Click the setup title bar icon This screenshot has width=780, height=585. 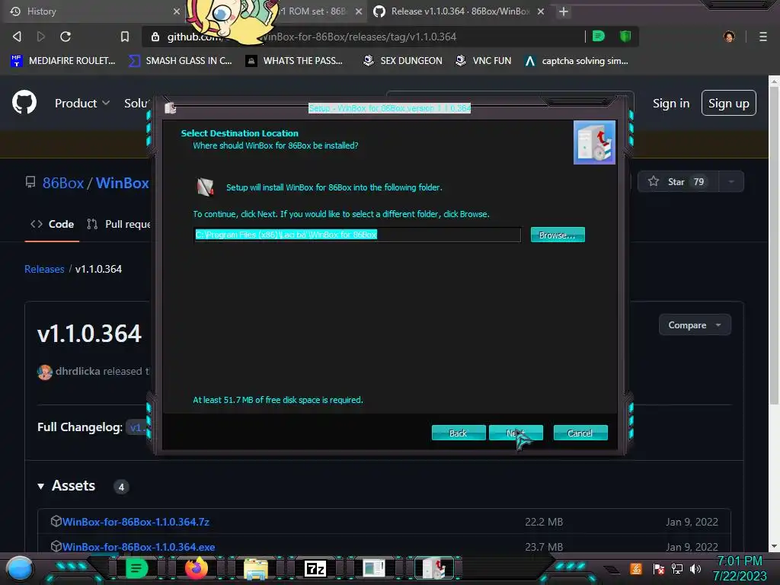point(170,108)
